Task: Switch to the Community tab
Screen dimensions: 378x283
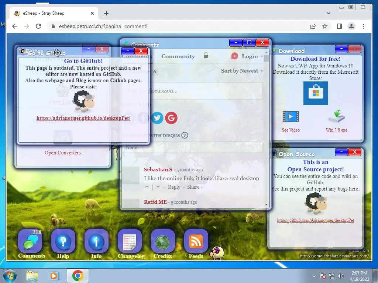Action: point(178,56)
